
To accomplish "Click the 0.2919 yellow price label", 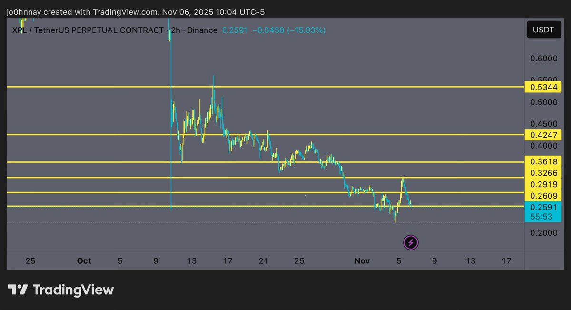I will [543, 184].
